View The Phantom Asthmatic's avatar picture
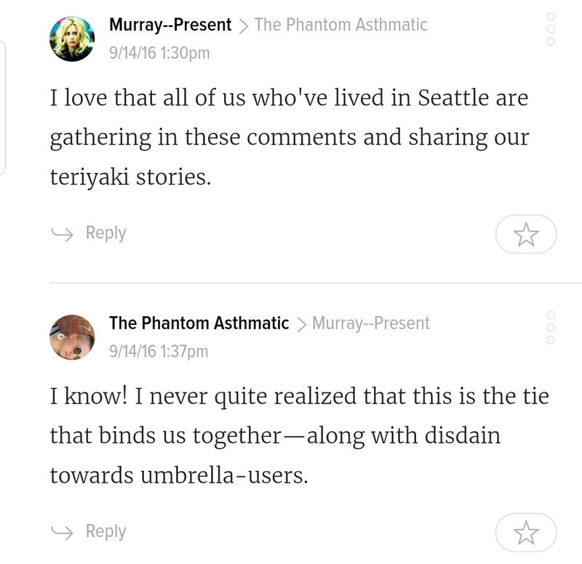 tap(72, 337)
